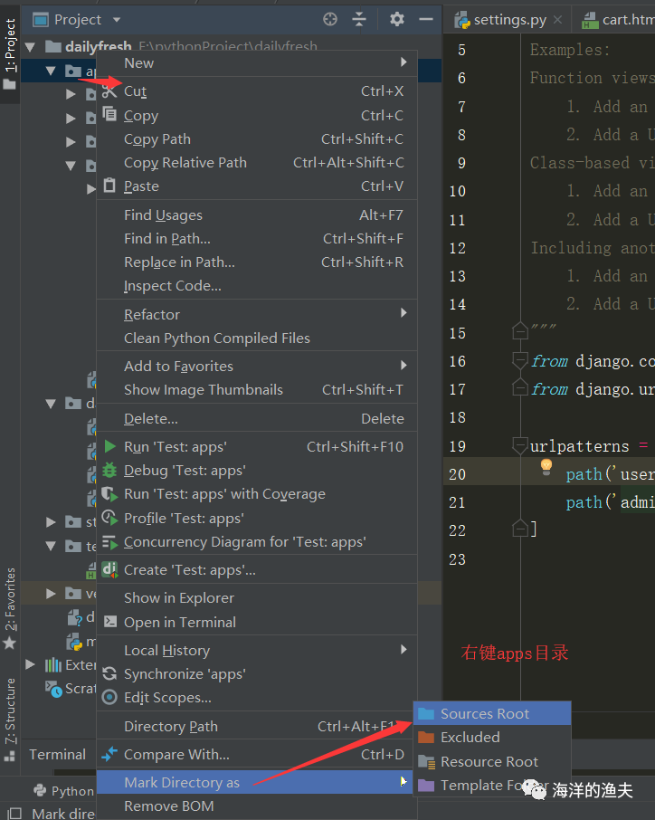This screenshot has width=655, height=820.
Task: Open the Terminal tool window button
Action: pyautogui.click(x=58, y=754)
